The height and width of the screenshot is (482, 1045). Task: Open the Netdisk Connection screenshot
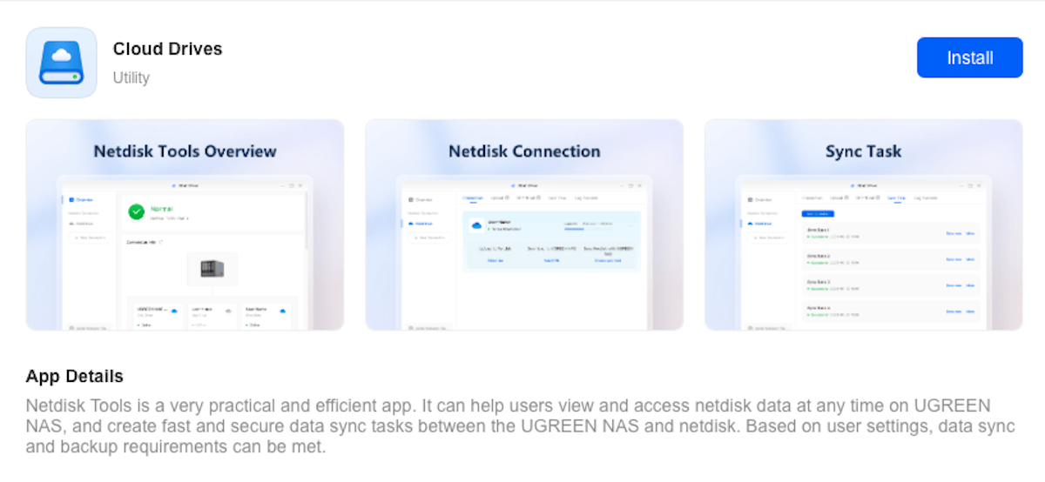pyautogui.click(x=524, y=224)
